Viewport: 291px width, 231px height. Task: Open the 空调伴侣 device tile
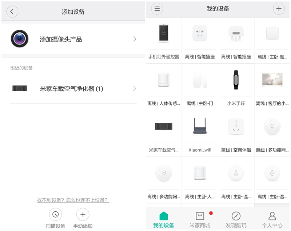[x=236, y=133]
